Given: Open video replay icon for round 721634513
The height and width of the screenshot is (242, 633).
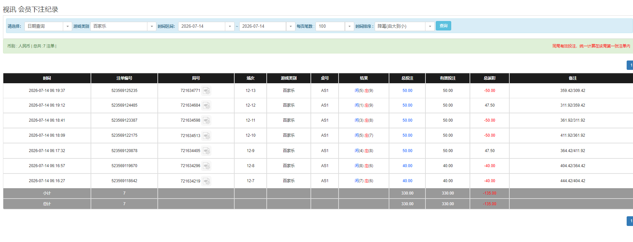Looking at the screenshot, I should [x=207, y=136].
